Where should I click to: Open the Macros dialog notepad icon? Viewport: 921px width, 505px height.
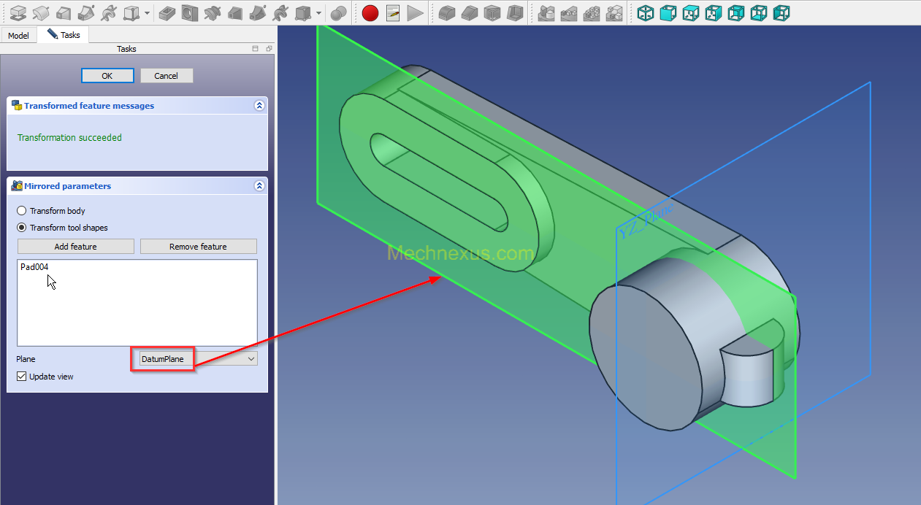pos(393,12)
